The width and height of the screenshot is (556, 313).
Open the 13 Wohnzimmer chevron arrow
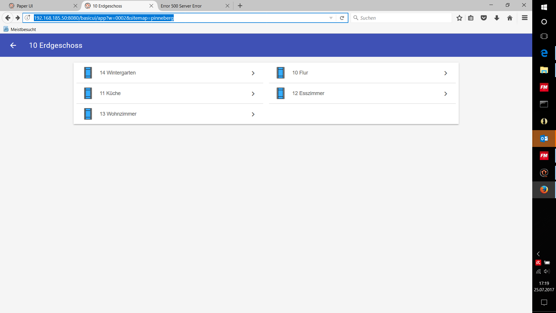point(253,114)
